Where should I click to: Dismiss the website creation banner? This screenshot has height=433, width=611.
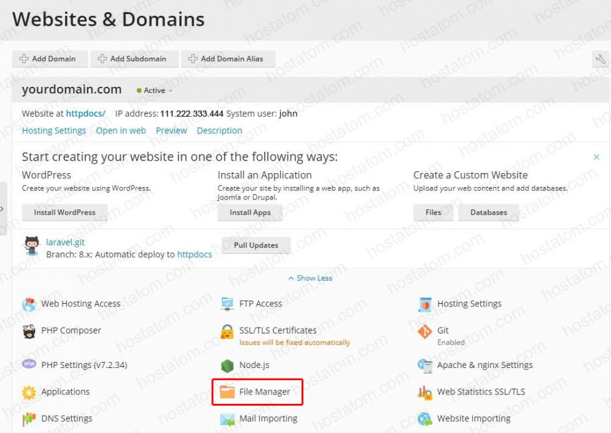point(596,157)
